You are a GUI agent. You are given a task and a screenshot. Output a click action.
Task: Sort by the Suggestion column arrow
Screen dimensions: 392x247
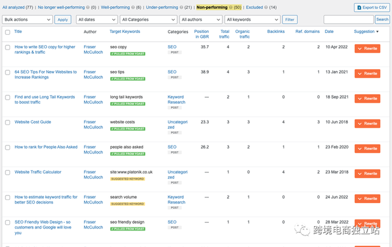(377, 31)
